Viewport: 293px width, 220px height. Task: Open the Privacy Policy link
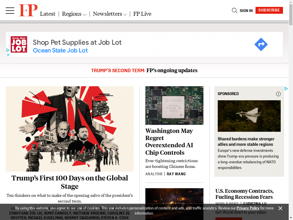click(248, 208)
